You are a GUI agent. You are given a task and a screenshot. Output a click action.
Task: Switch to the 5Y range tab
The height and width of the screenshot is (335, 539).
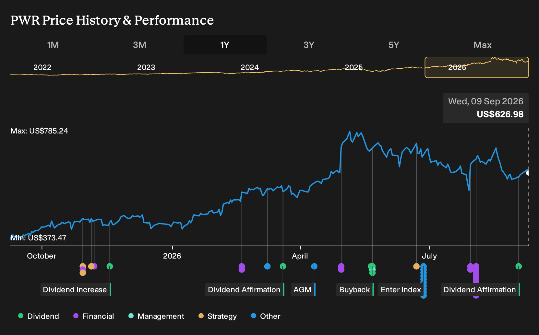[x=394, y=45]
